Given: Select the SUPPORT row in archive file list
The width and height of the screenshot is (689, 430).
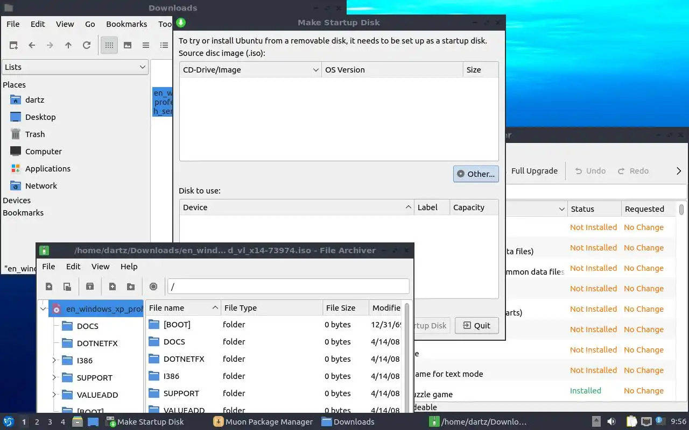Looking at the screenshot, I should 274,393.
